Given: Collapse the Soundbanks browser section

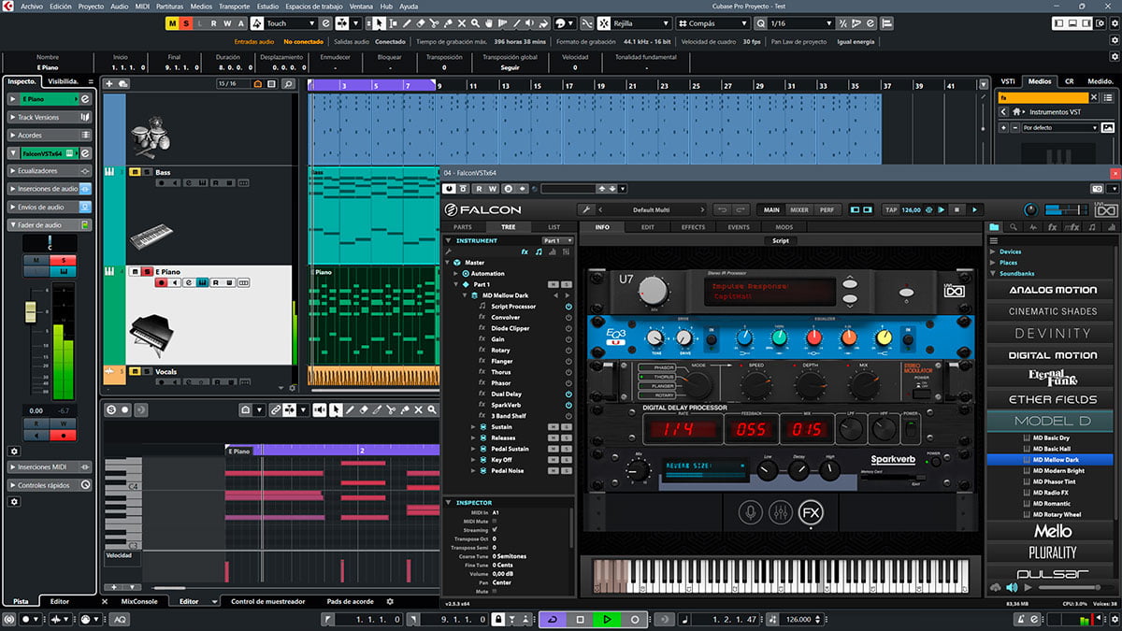Looking at the screenshot, I should 993,274.
